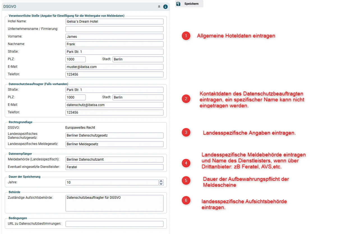Focus the Hotel Name field
Viewport: 346px width, 234px height.
tap(114, 22)
